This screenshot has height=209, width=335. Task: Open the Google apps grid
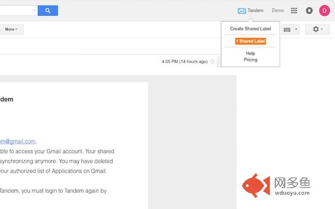pos(294,10)
